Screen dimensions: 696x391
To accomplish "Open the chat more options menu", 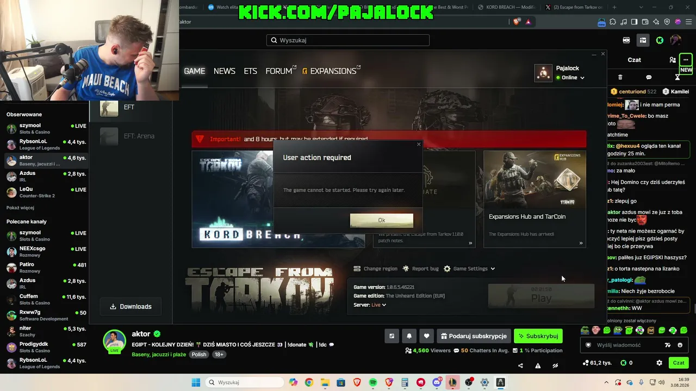I will 686,60.
